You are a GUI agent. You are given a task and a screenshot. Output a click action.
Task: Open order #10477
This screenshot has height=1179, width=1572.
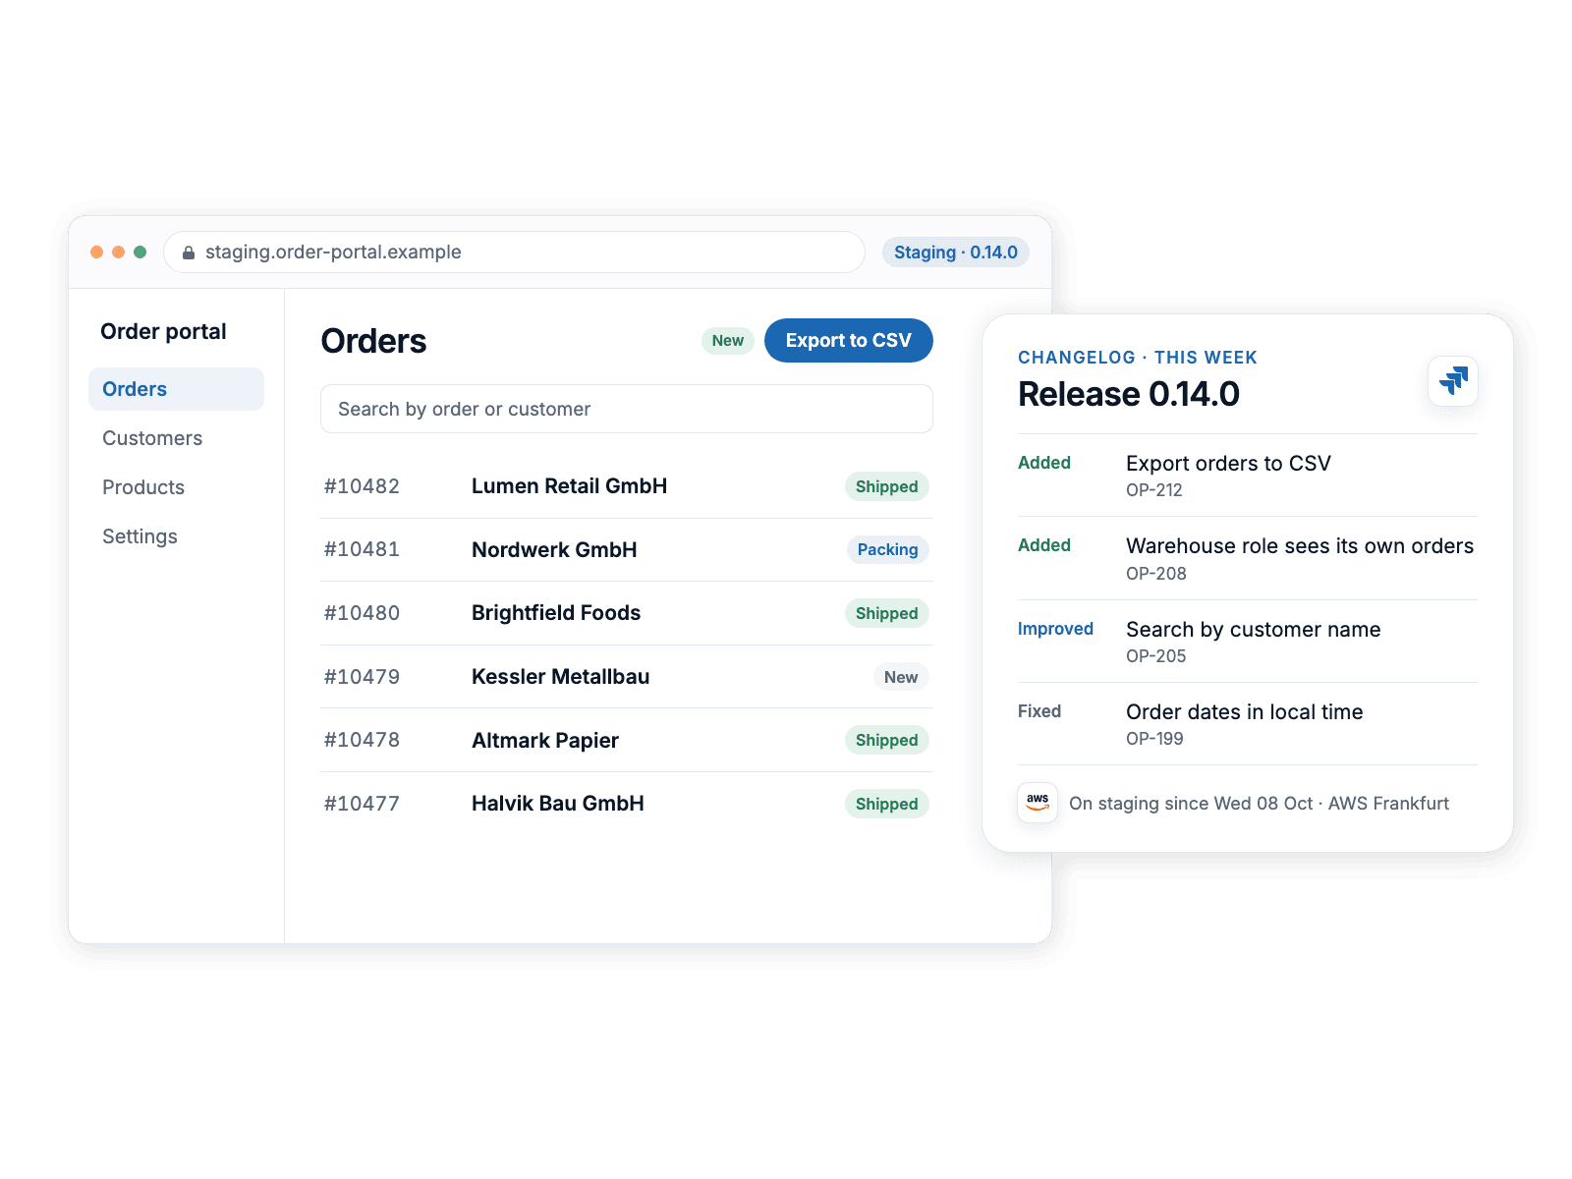[362, 804]
